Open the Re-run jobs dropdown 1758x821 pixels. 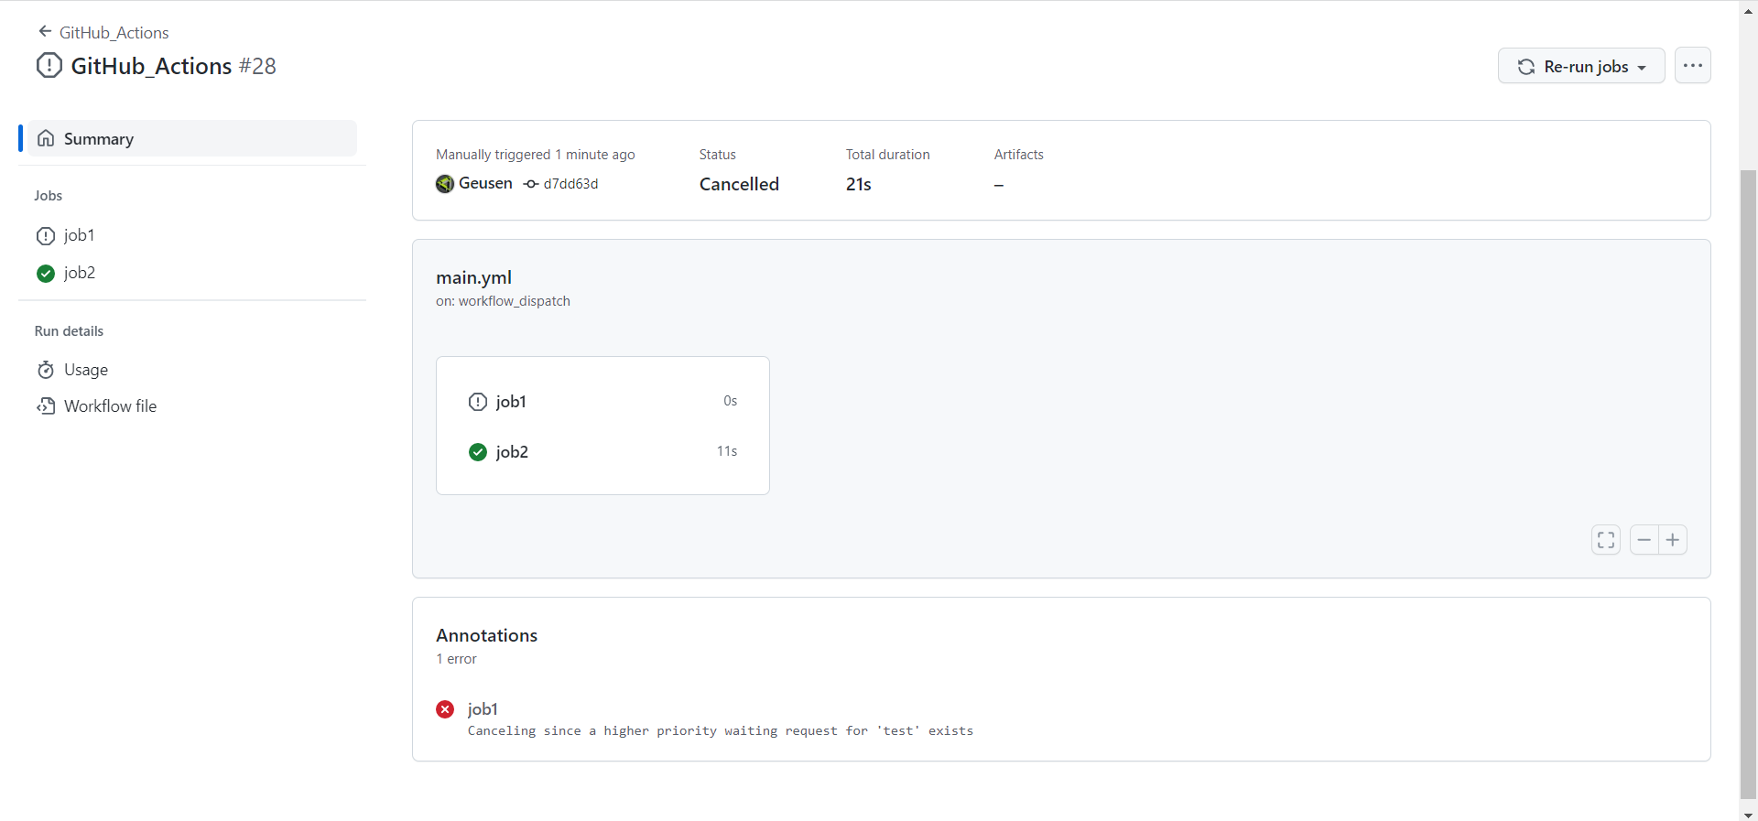(1581, 66)
